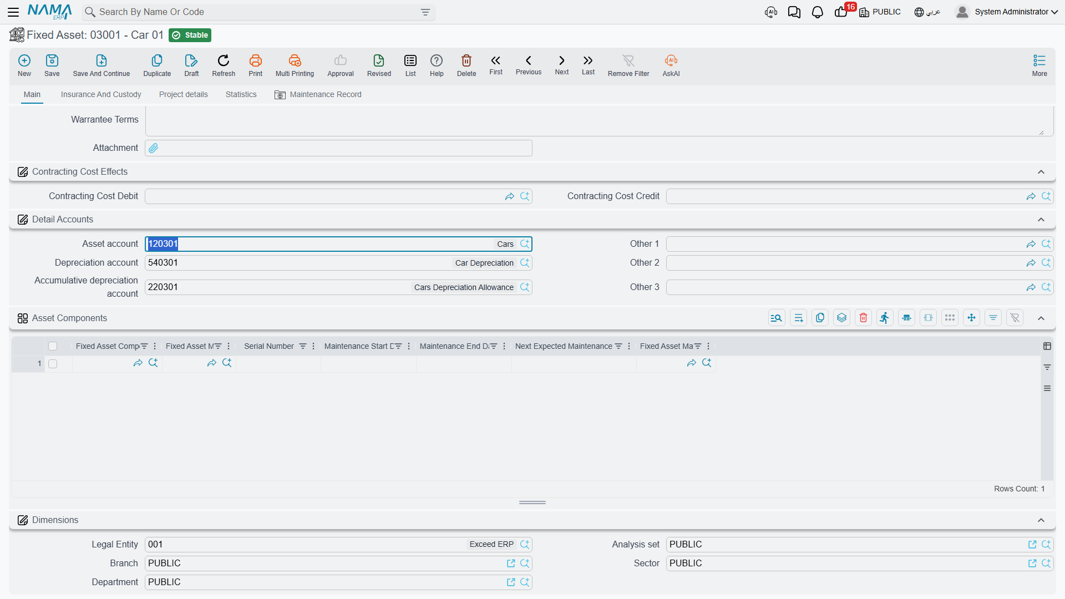The image size is (1065, 599).
Task: Click the Analysis set field
Action: 860,545
